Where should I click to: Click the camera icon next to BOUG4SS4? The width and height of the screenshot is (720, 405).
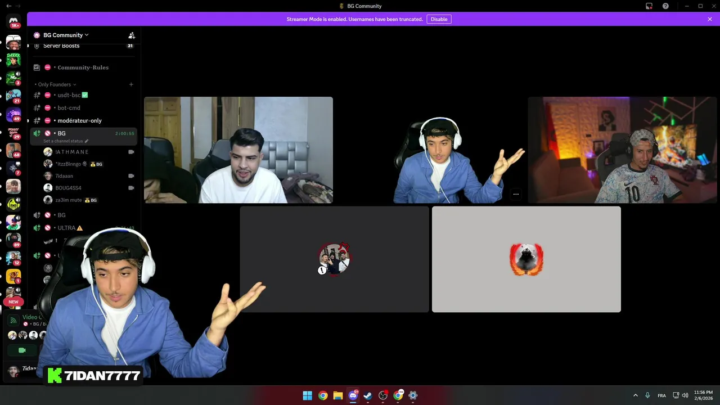pos(131,188)
